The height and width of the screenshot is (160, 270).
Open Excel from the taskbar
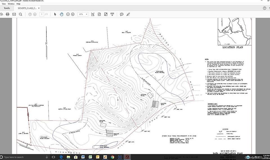click(90, 157)
